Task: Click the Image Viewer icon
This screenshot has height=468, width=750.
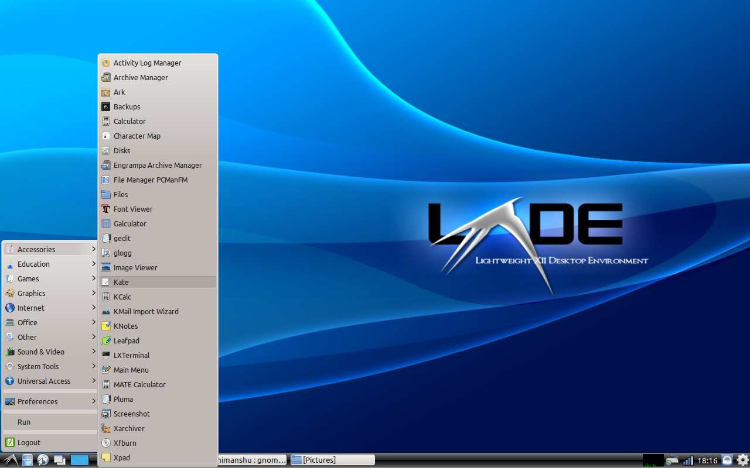Action: 105,267
